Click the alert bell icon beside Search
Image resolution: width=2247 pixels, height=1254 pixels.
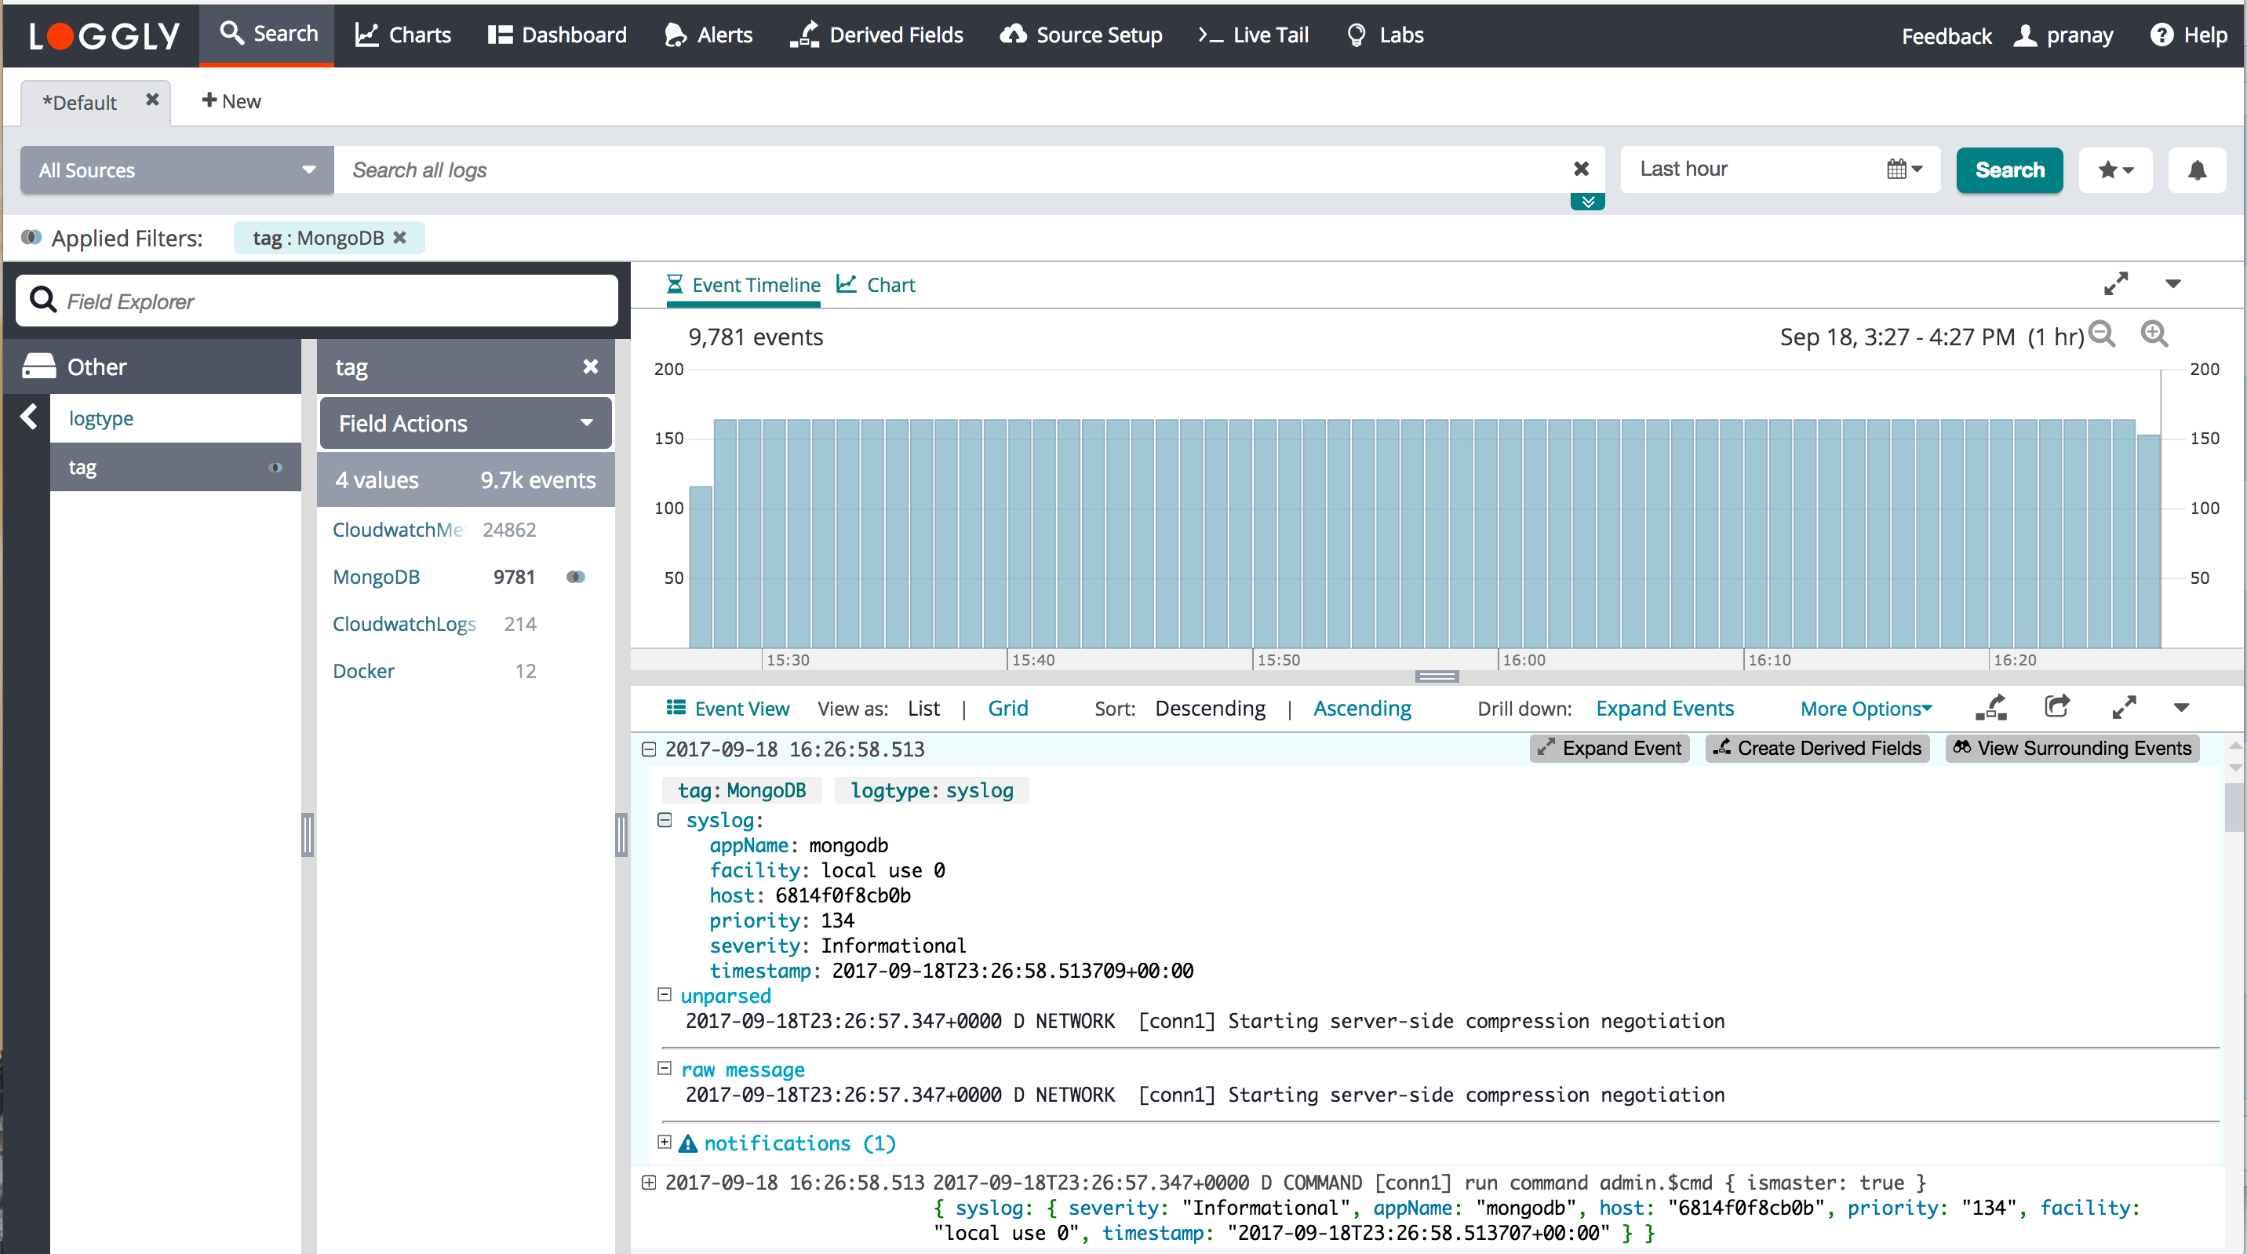pyautogui.click(x=2197, y=170)
